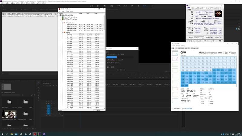Click the Windows Start button

point(2,134)
